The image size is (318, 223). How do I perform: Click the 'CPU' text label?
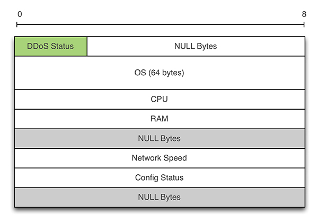point(159,99)
